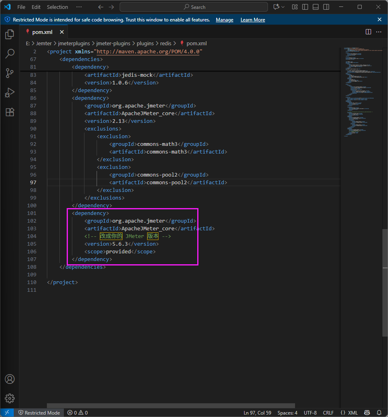Click closing project tag on line 110

[x=62, y=282]
